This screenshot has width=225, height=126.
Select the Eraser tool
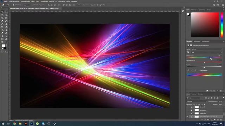coord(6,27)
